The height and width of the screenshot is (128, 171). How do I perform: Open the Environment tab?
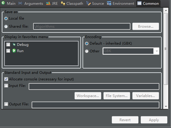pyautogui.click(x=121, y=4)
